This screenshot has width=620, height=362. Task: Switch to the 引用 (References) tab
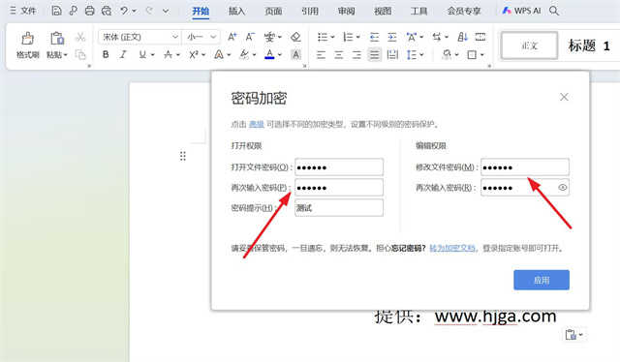pos(310,11)
